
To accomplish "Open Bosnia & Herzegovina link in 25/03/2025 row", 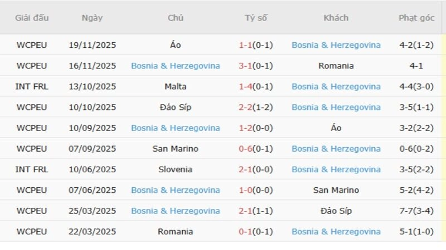I will click(176, 211).
